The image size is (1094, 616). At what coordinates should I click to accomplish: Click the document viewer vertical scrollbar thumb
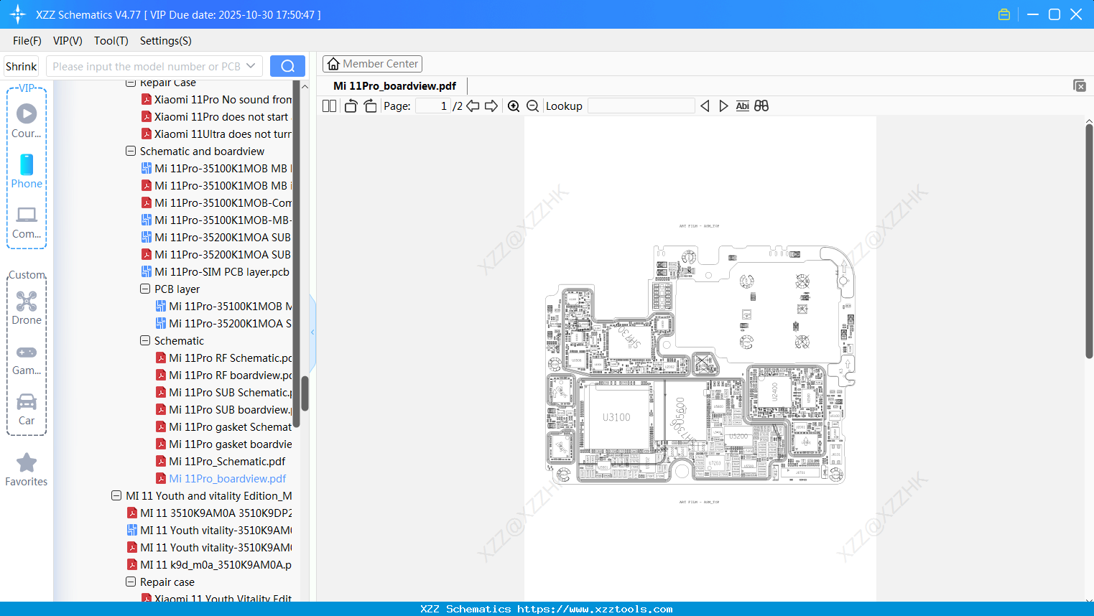point(1089,241)
